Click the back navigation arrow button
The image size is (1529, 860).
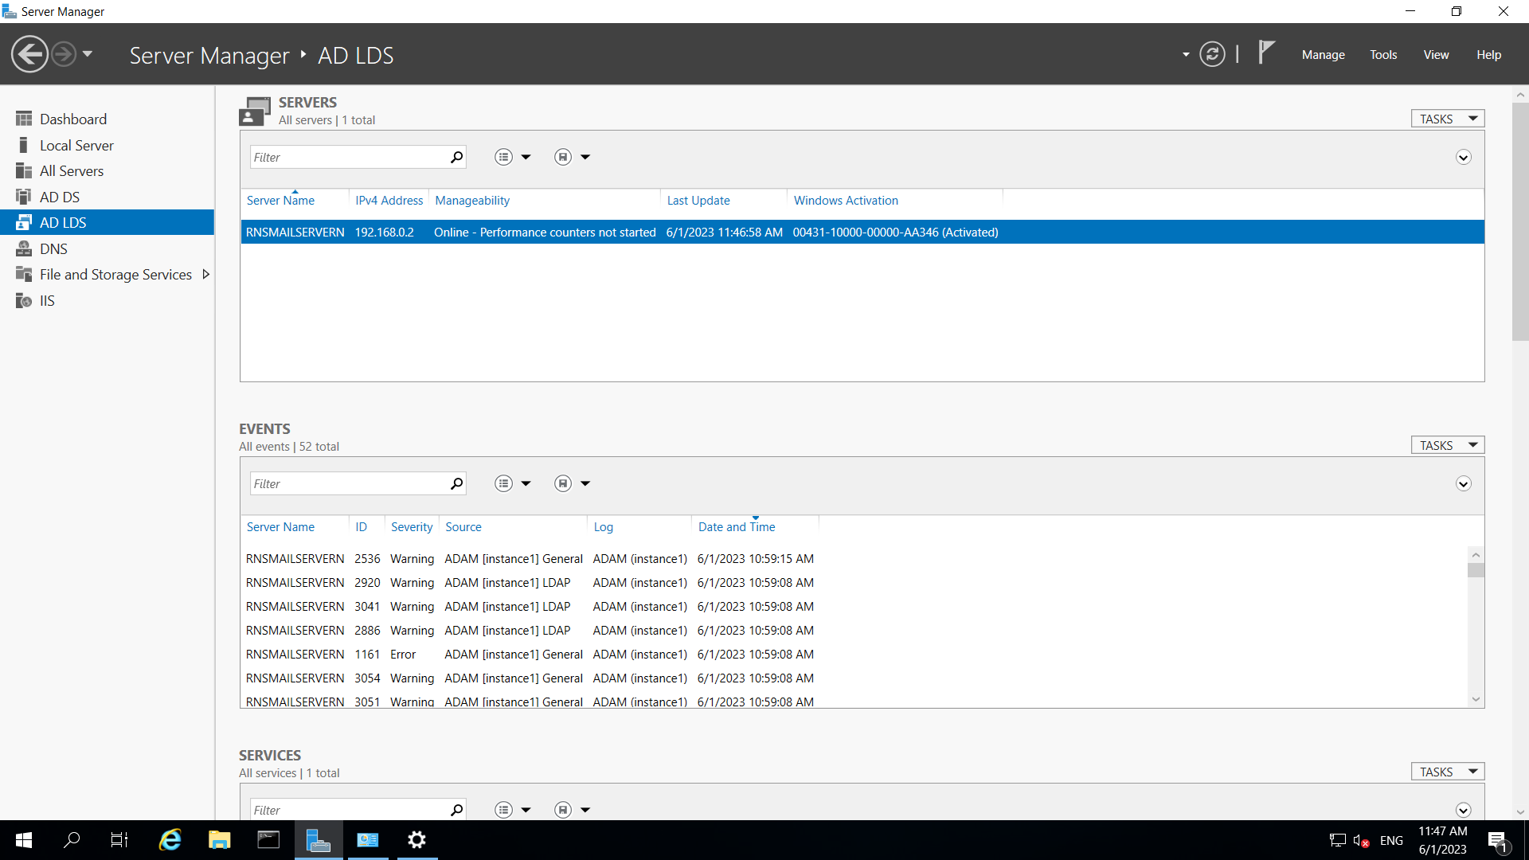pos(29,55)
